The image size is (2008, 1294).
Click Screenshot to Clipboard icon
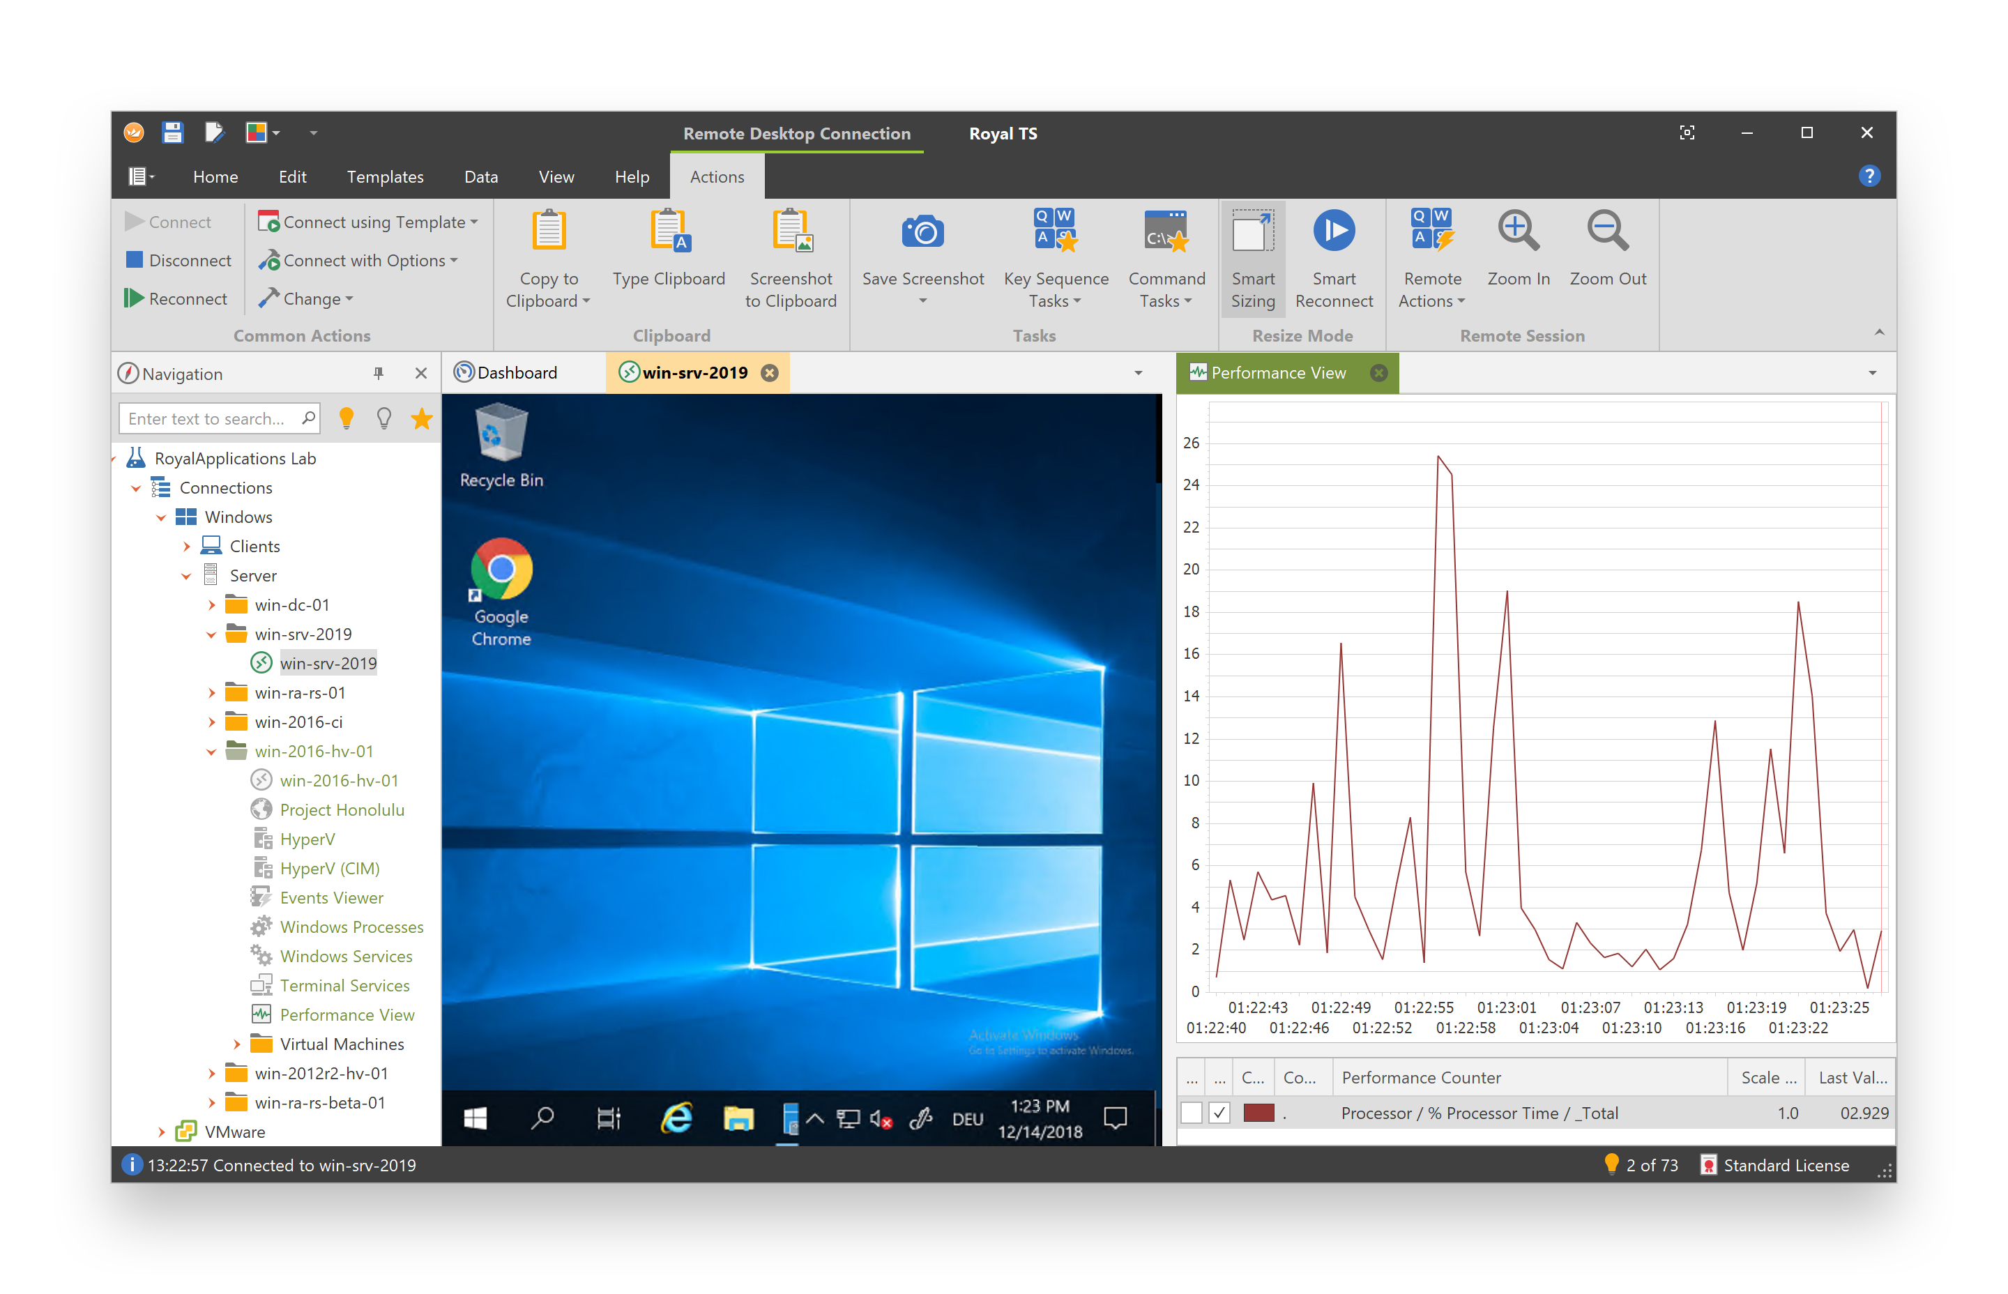coord(791,231)
